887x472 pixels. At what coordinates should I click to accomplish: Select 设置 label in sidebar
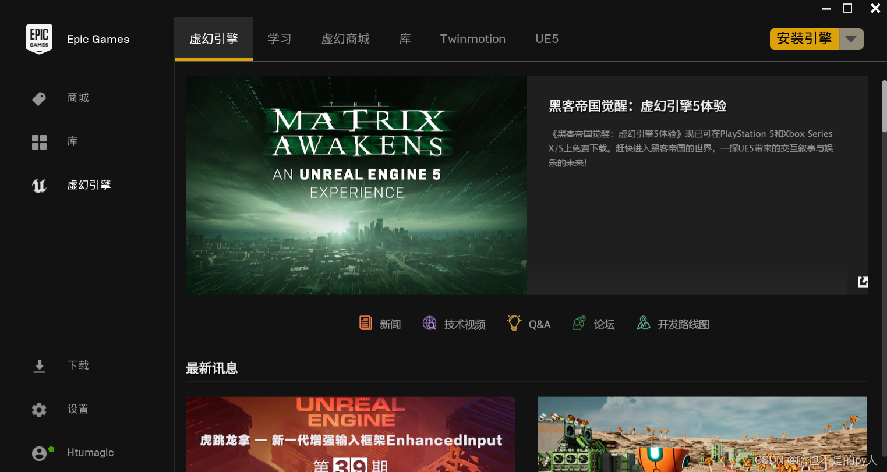(78, 409)
